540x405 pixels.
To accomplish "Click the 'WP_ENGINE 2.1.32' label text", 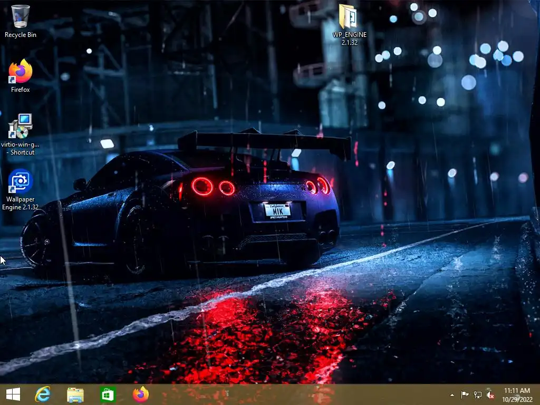I will point(349,38).
